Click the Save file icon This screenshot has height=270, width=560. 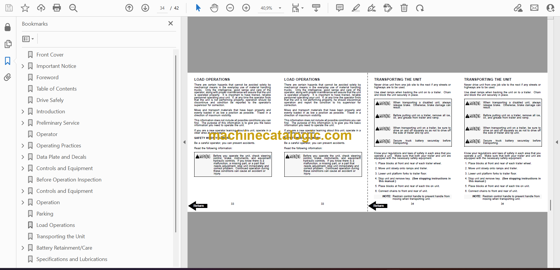point(9,8)
